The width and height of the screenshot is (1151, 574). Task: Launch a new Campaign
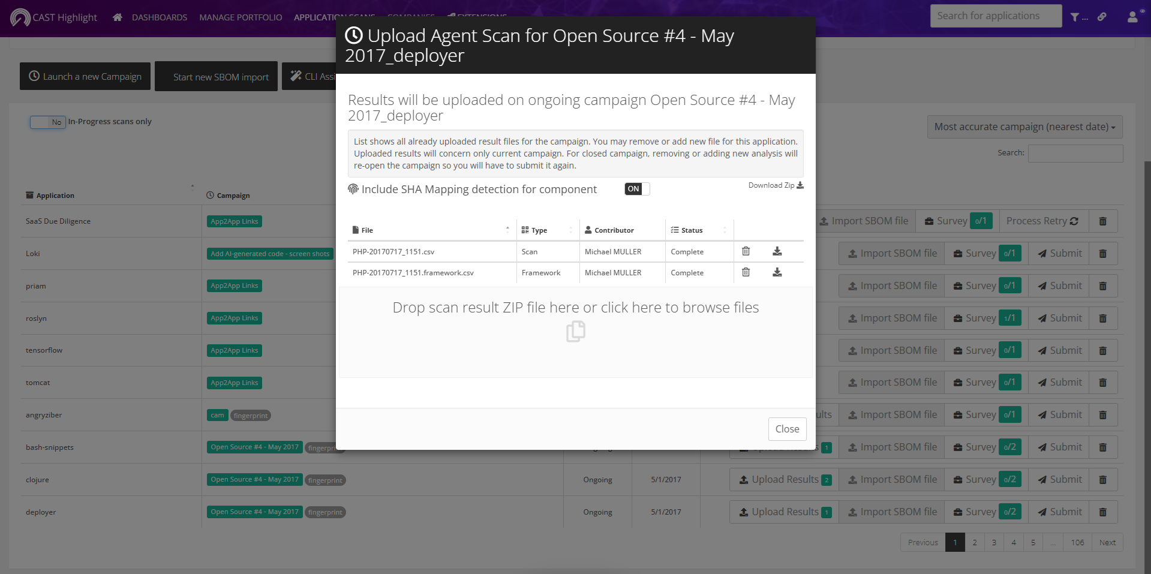85,76
